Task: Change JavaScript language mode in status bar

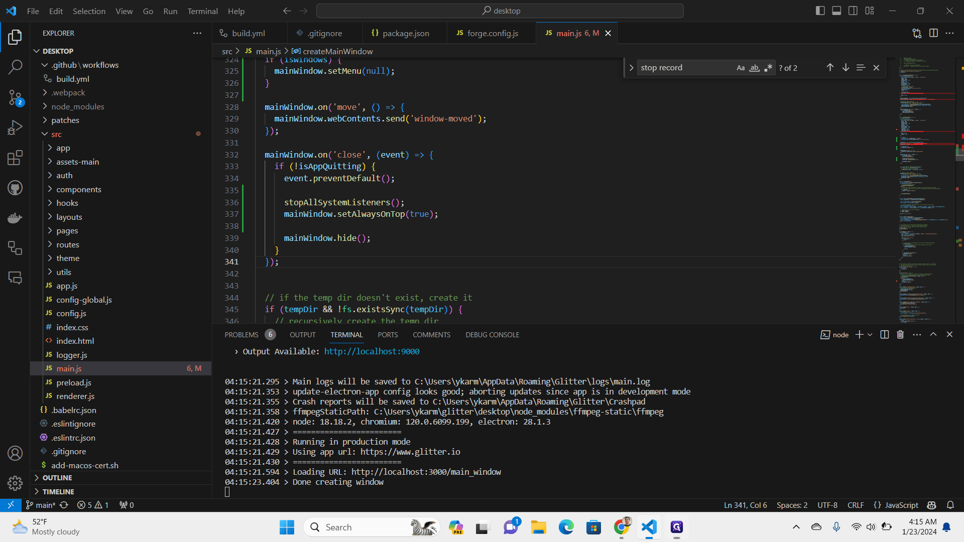Action: [901, 505]
